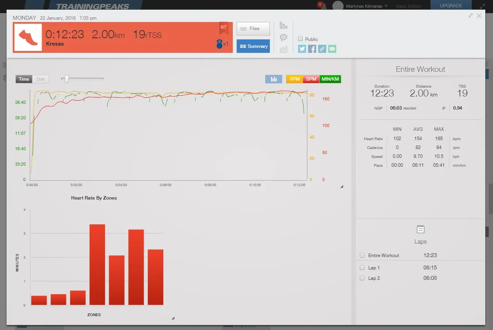The image size is (493, 330).
Task: Click the smoothing slider track
Action: click(83, 79)
